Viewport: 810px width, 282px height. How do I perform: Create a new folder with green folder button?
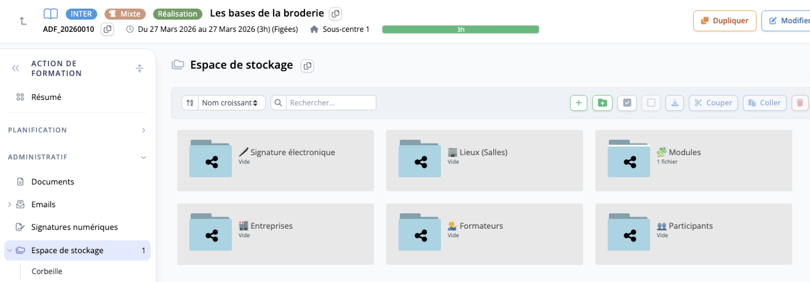[602, 103]
